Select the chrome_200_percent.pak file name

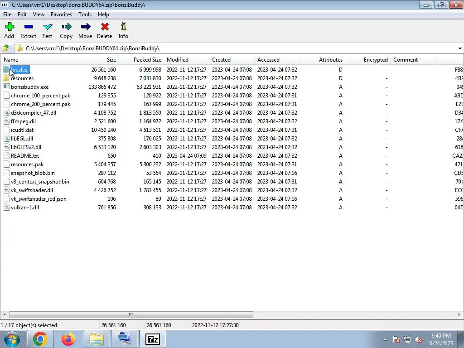point(40,104)
